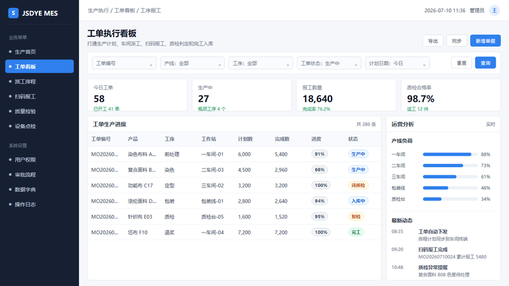Open 用户权限 settings
The height and width of the screenshot is (286, 509).
[x=39, y=160]
